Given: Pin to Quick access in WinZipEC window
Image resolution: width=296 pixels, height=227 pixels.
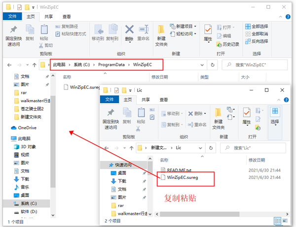Looking at the screenshot, I should [14, 35].
